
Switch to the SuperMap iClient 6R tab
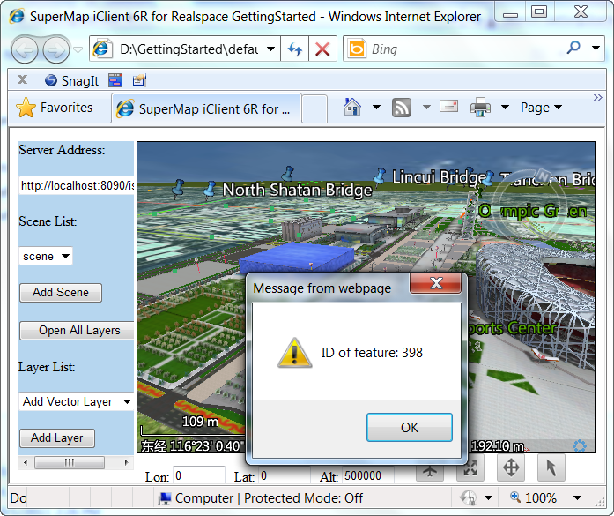click(x=208, y=109)
